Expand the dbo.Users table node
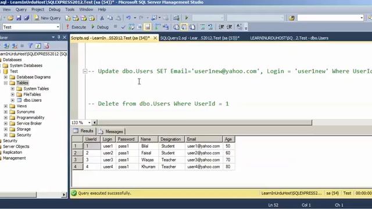The height and width of the screenshot is (209, 372). [13, 100]
